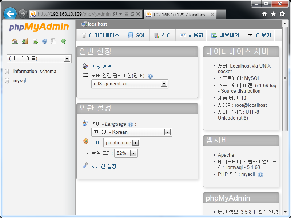Click the phpMyAdmin logo
Image resolution: width=291 pixels, height=218 pixels.
pos(39,27)
